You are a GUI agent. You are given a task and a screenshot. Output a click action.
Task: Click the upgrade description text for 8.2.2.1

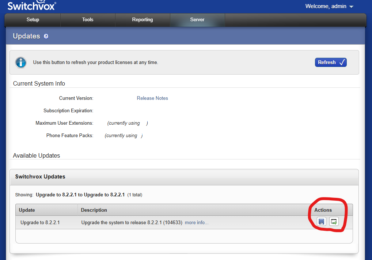(x=132, y=222)
